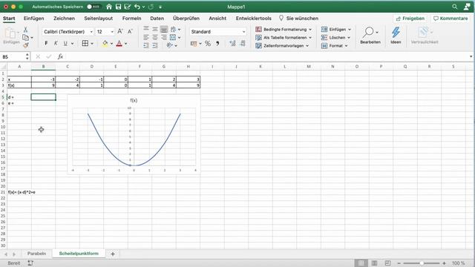Switch to the Zeichnen ribbon tab
This screenshot has height=267, width=475.
[x=65, y=19]
